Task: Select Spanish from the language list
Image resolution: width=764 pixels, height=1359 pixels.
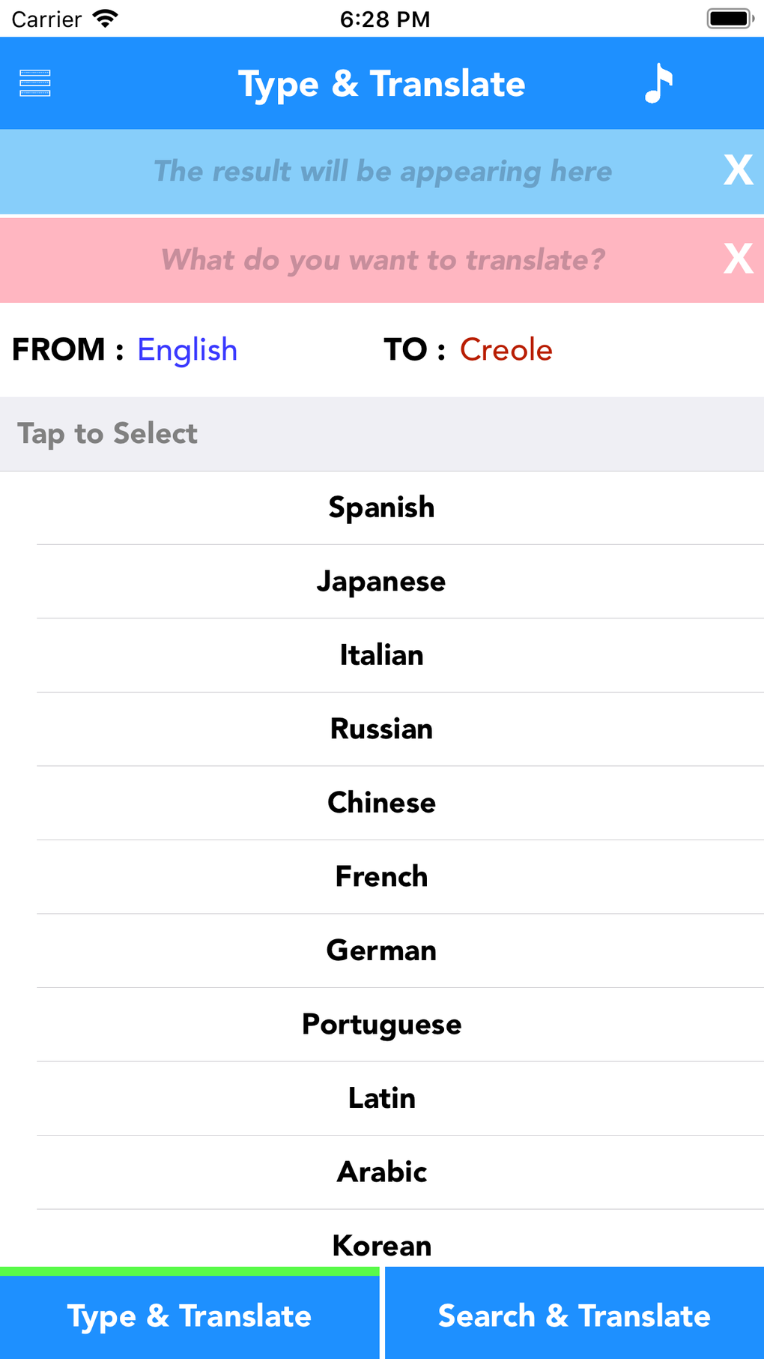Action: tap(382, 507)
